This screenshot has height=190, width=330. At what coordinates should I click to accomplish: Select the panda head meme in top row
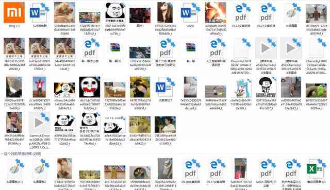tap(114, 12)
